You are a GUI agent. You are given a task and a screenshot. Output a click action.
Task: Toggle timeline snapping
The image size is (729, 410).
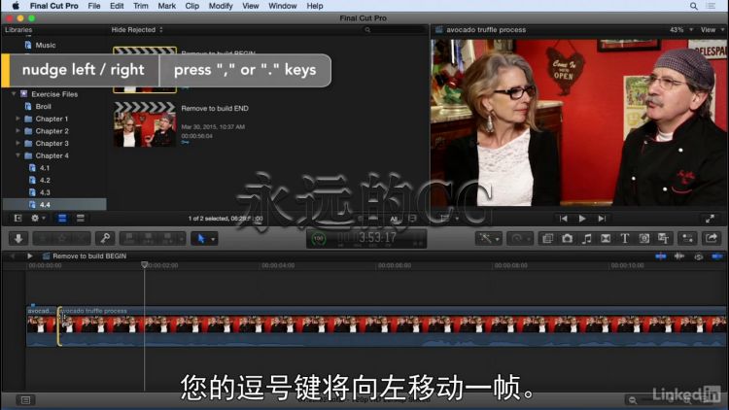coord(717,256)
